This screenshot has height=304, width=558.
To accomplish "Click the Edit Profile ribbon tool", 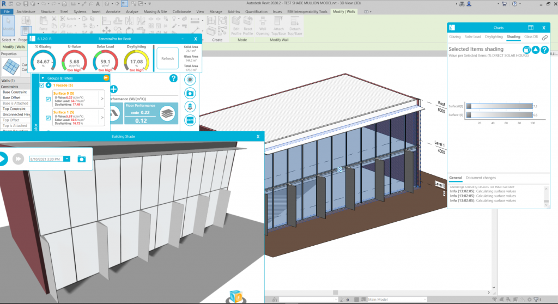I will point(236,26).
